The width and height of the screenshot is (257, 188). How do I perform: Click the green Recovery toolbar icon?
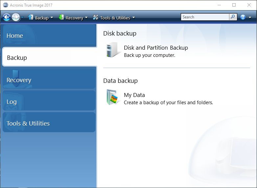click(x=61, y=17)
